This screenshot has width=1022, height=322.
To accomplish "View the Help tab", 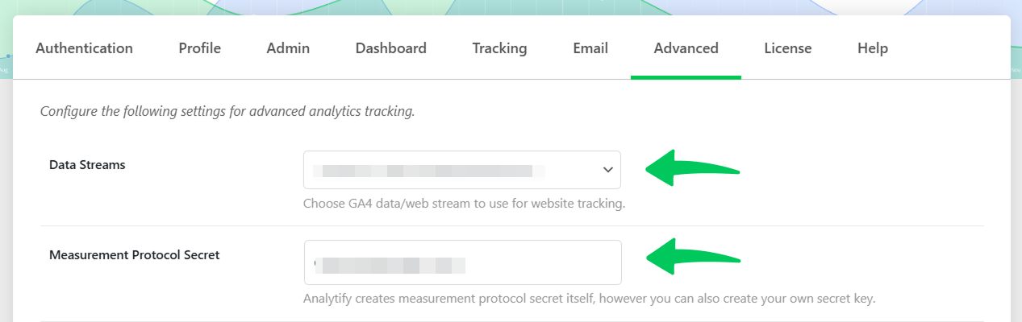I will pos(873,48).
